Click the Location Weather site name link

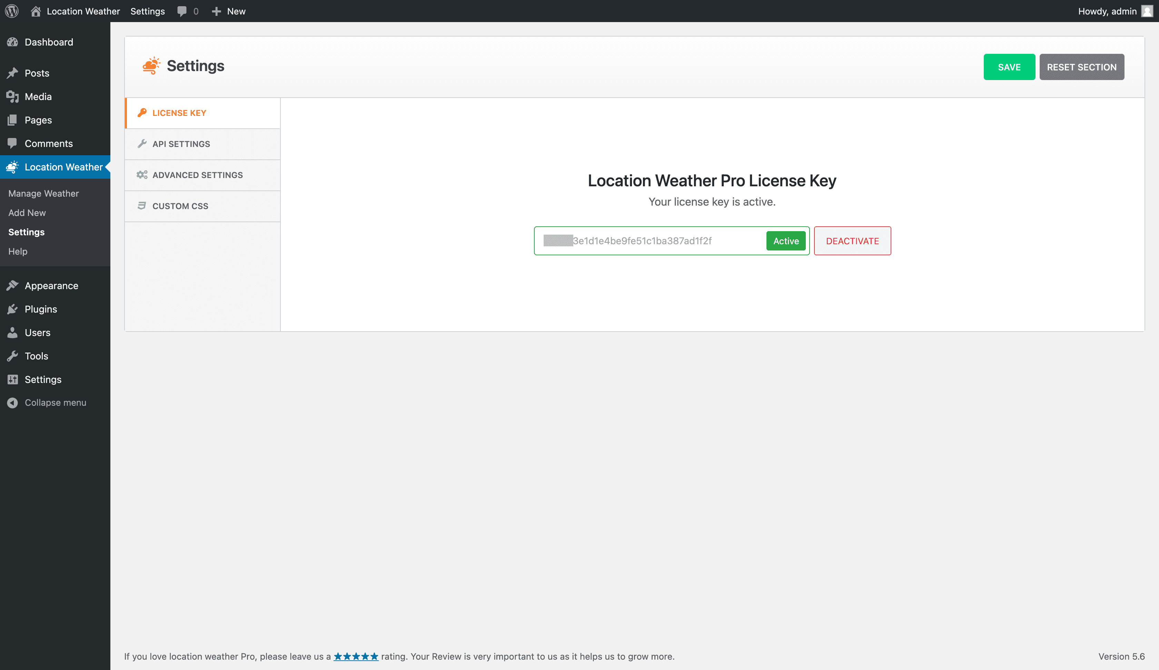click(x=83, y=11)
